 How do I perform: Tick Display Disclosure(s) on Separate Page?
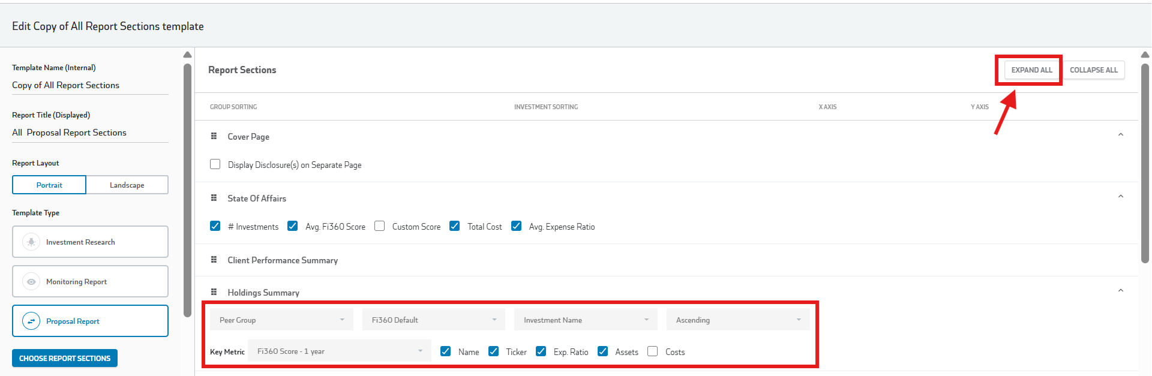215,164
